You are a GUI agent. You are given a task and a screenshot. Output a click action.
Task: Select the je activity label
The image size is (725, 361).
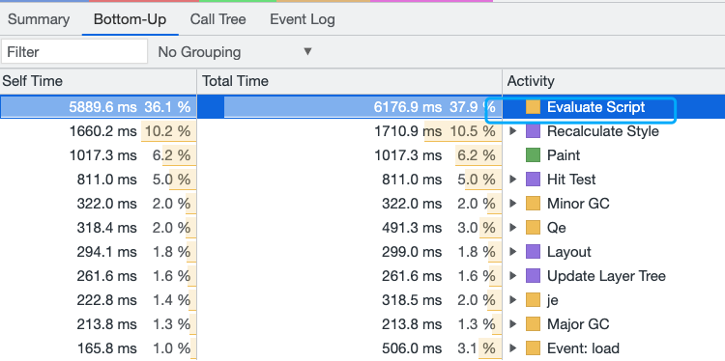[x=553, y=300]
